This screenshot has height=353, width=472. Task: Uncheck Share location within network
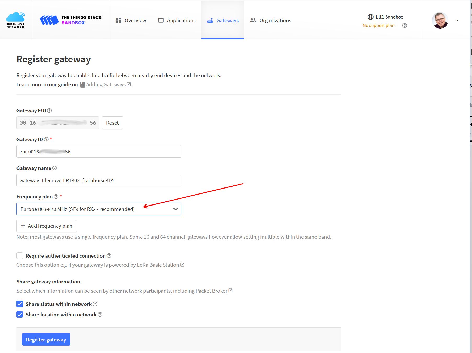20,314
